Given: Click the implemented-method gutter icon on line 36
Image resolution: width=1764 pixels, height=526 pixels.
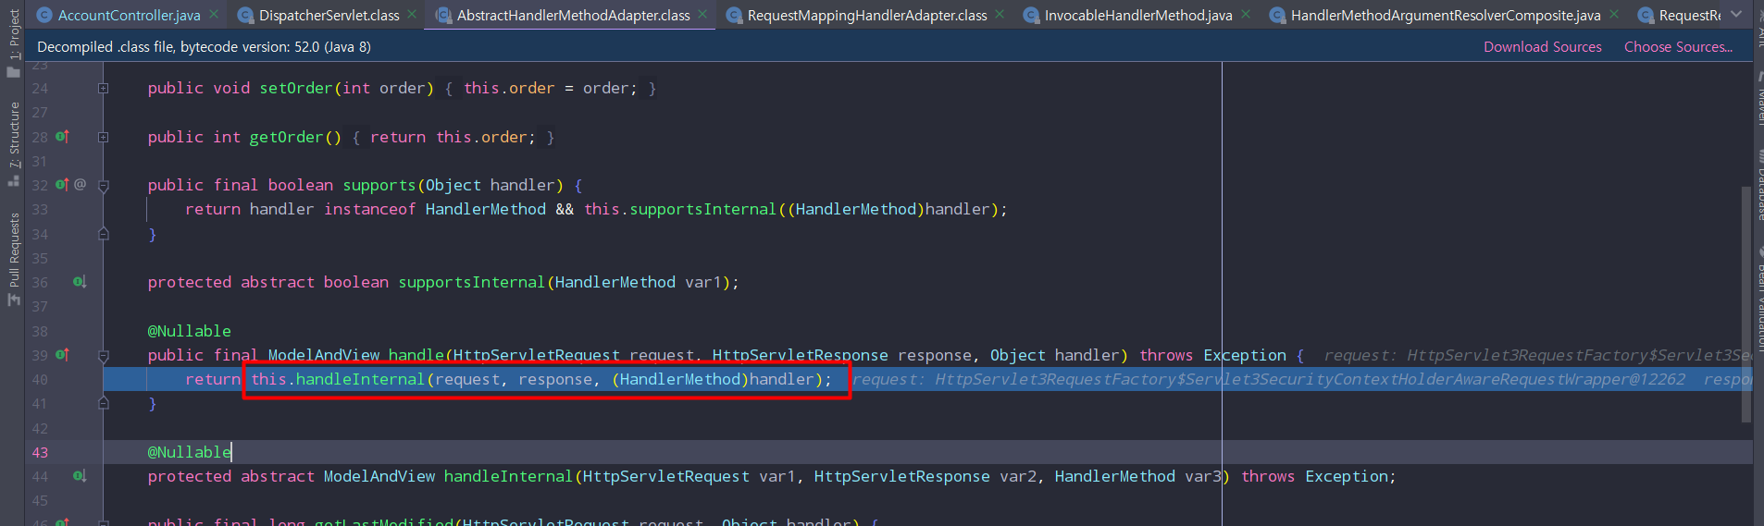Looking at the screenshot, I should (80, 282).
